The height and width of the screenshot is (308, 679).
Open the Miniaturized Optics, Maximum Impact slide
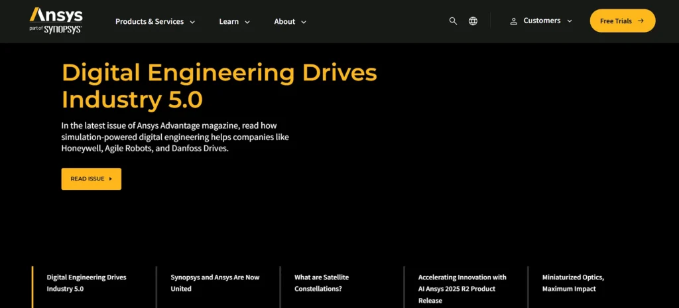click(573, 283)
